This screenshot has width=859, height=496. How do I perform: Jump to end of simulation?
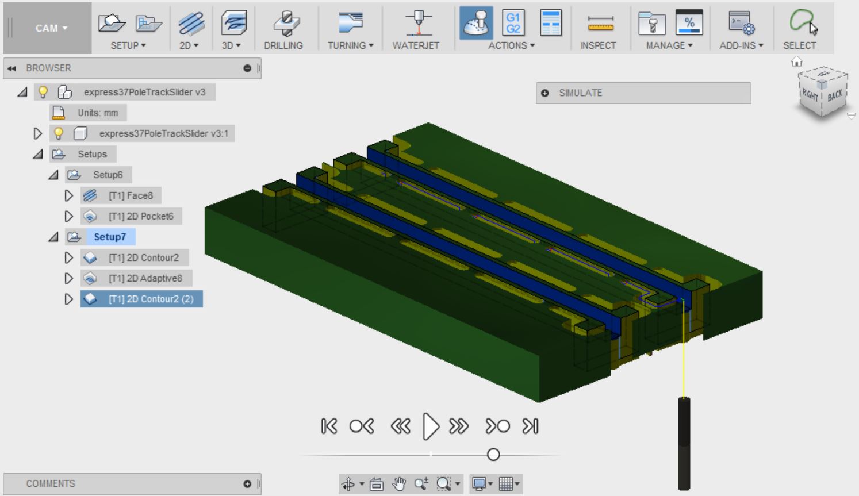coord(530,426)
